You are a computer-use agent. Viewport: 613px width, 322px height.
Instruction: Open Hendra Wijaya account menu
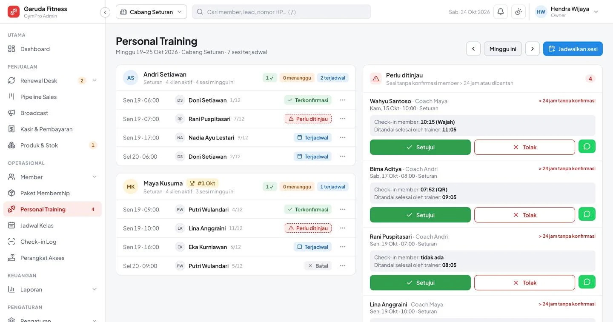point(567,12)
